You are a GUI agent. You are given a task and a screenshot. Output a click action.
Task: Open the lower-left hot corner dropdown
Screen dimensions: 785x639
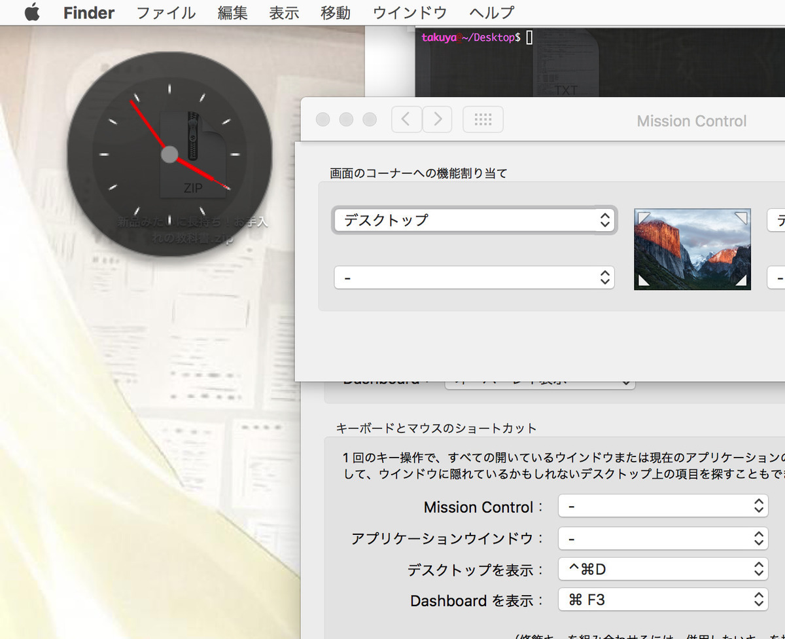pyautogui.click(x=474, y=278)
